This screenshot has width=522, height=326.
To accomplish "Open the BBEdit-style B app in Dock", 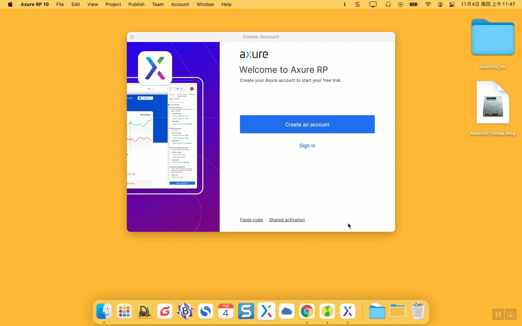I will (185, 311).
